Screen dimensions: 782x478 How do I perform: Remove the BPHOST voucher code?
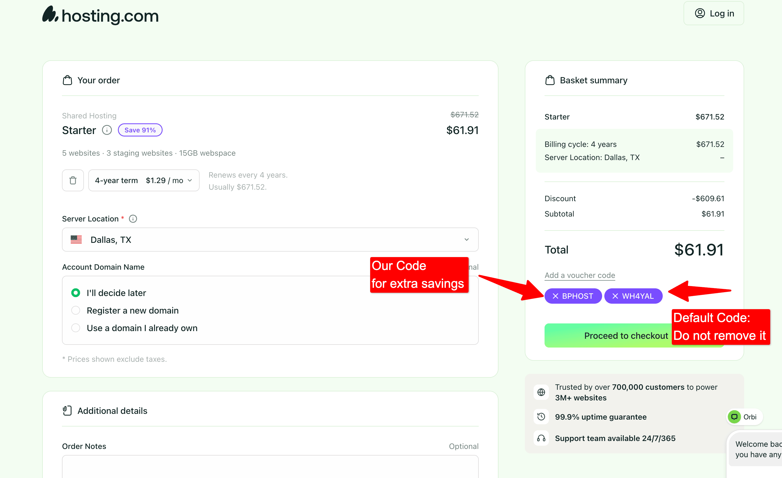[x=556, y=296]
